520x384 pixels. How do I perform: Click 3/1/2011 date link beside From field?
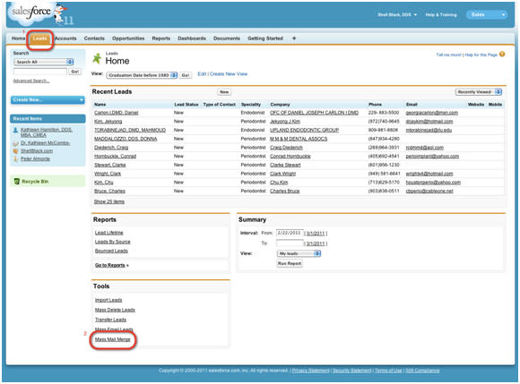pyautogui.click(x=316, y=234)
